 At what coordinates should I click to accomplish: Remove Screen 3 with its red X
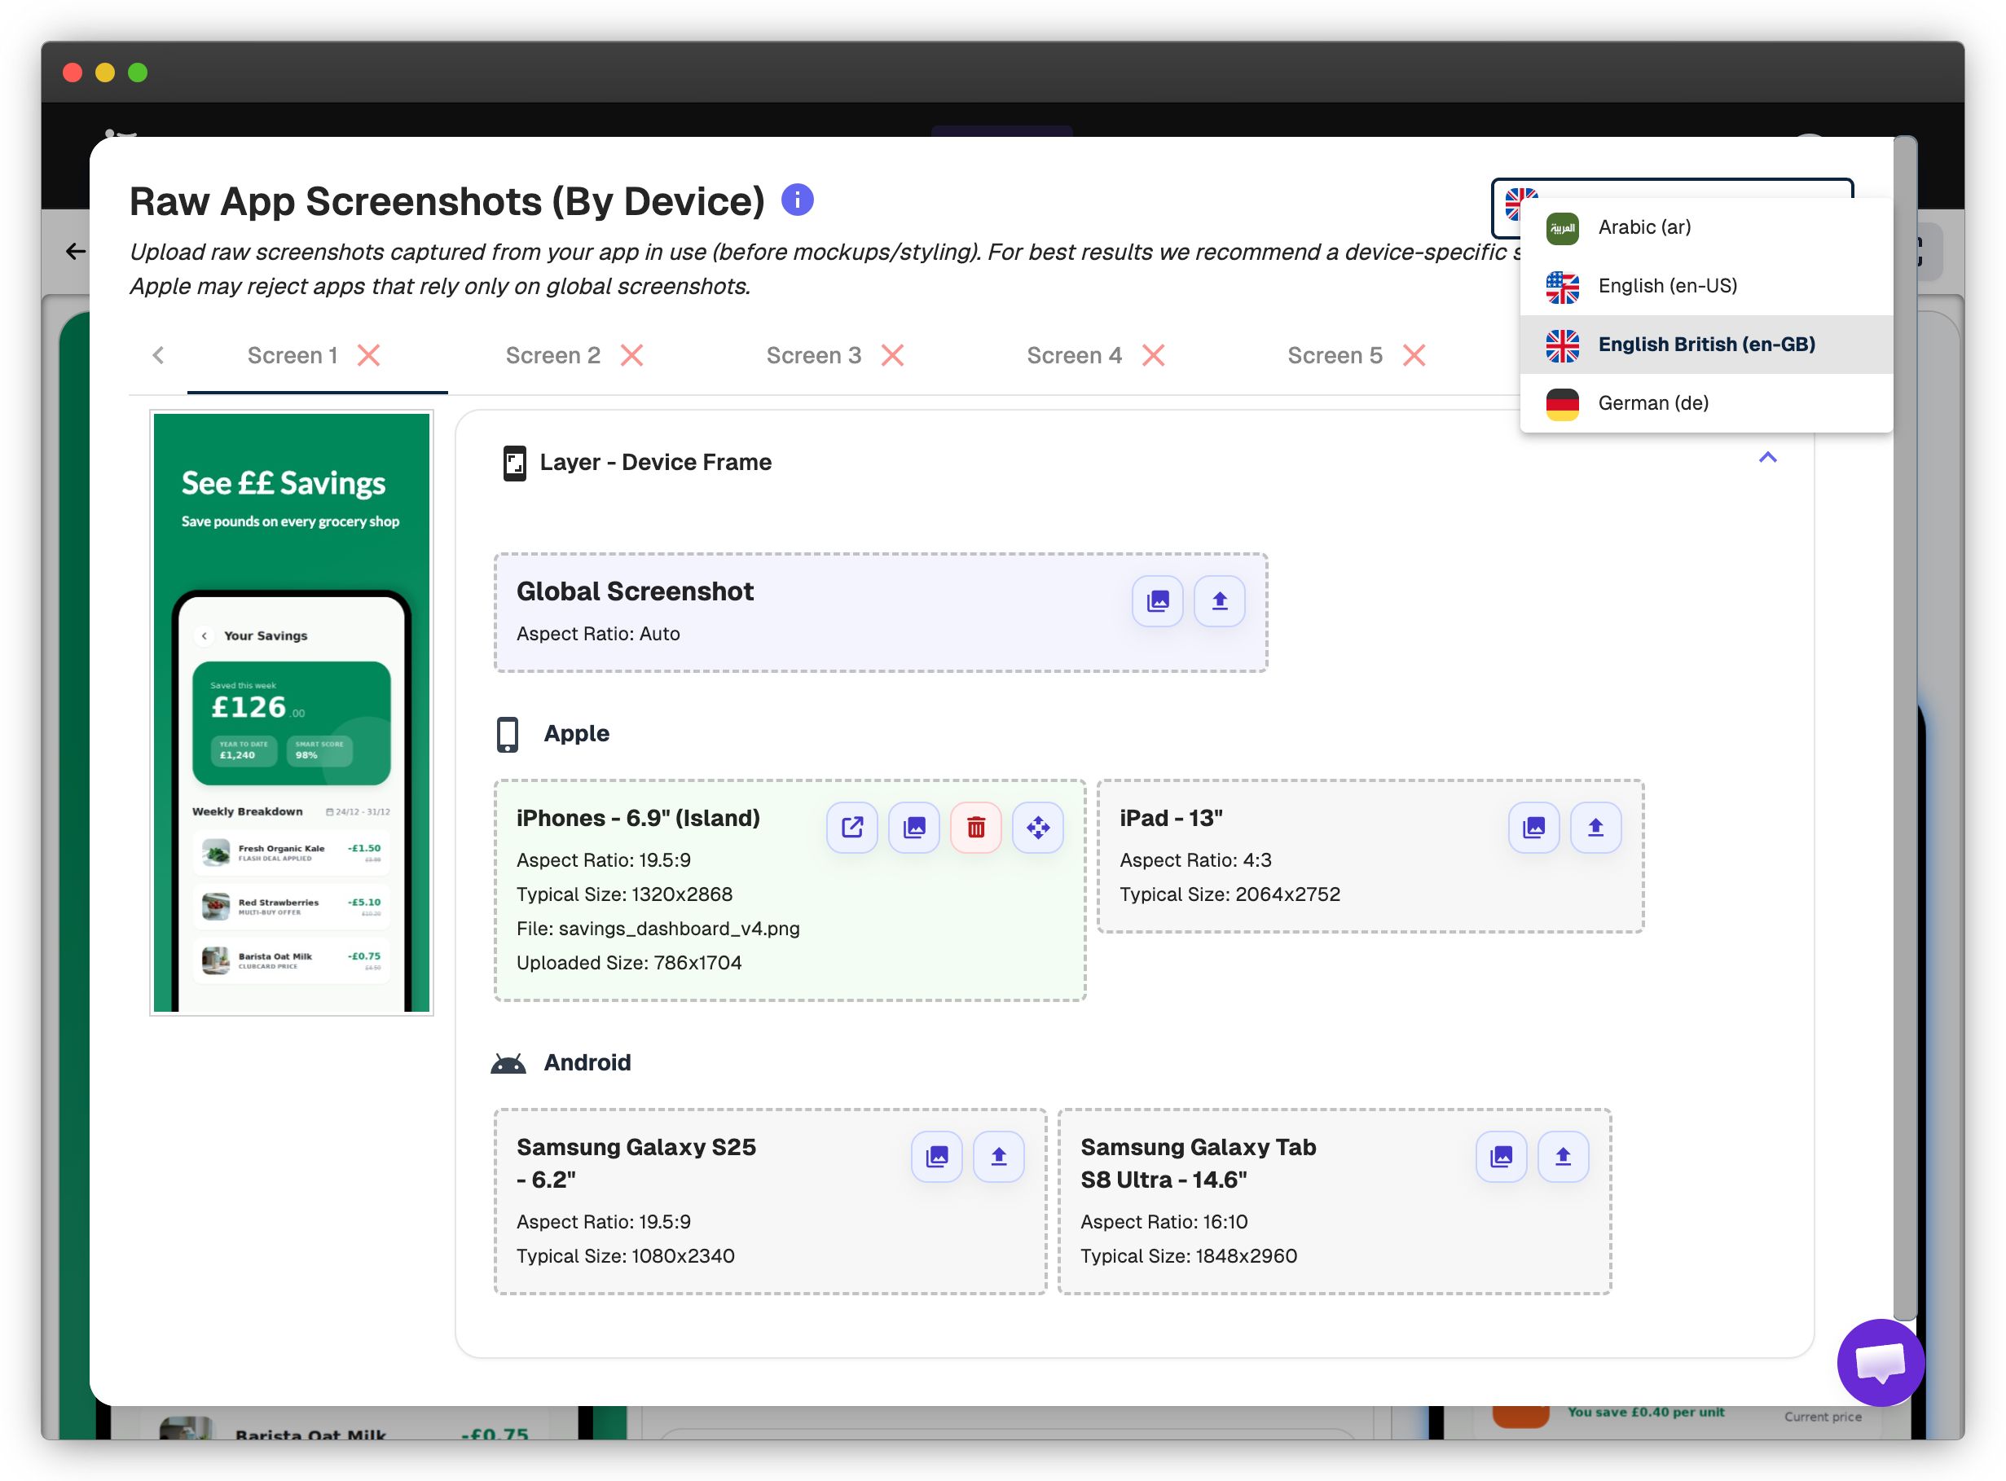(892, 356)
